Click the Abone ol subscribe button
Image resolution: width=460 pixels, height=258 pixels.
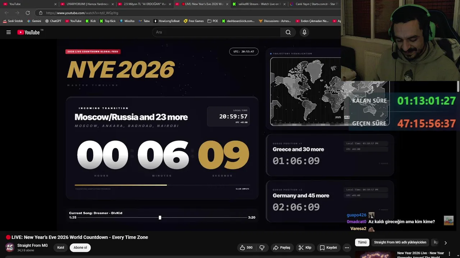coord(80,248)
